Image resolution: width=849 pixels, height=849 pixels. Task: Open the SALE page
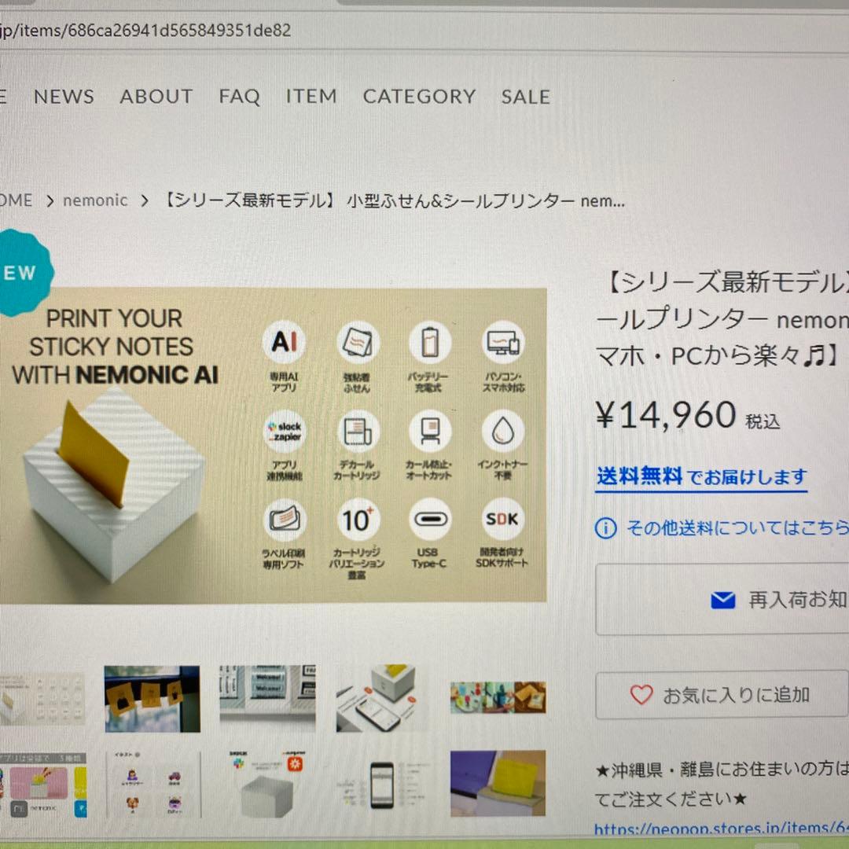tap(526, 97)
